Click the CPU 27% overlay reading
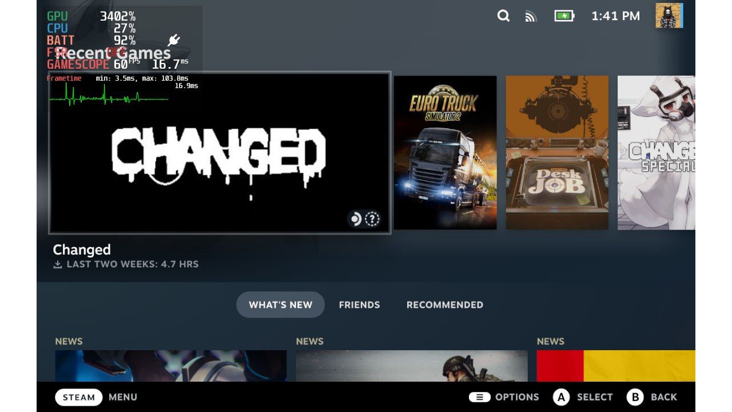Screen dimensions: 732x412 [x=91, y=28]
